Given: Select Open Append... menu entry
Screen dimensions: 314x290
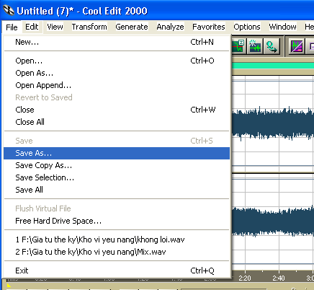Looking at the screenshot, I should [x=117, y=85].
